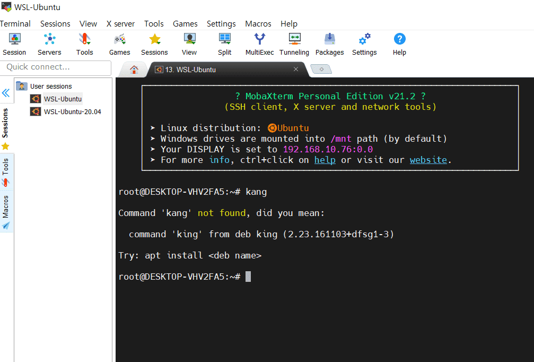Screen dimensions: 534x362
Task: Select the Sessions vertical sidebar tab
Action: pos(5,129)
